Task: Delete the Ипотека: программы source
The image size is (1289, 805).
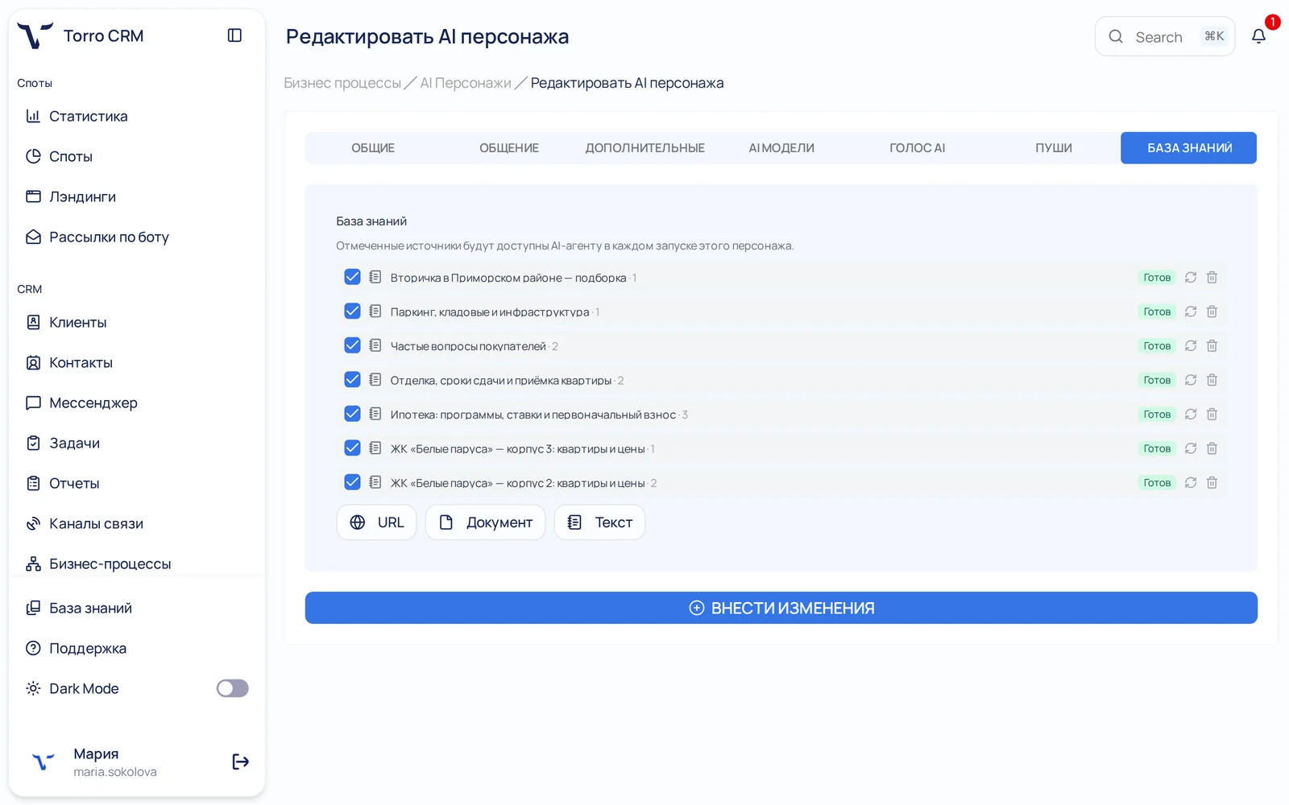Action: tap(1212, 415)
